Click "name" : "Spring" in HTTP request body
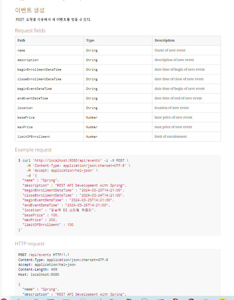 (41, 289)
